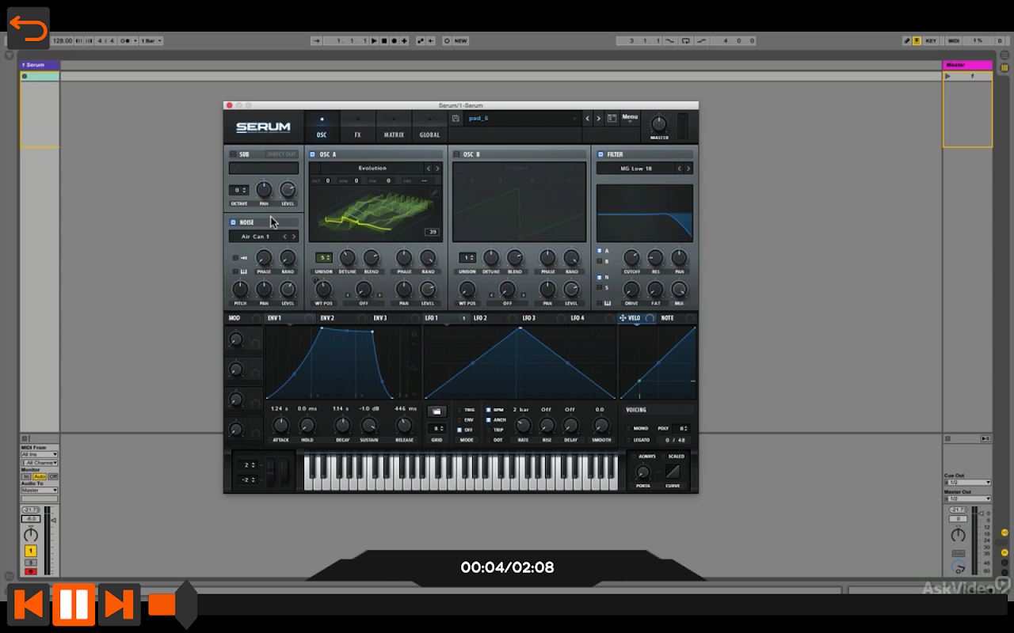This screenshot has width=1014, height=633.
Task: Enable the OSC B oscillator
Action: click(457, 154)
